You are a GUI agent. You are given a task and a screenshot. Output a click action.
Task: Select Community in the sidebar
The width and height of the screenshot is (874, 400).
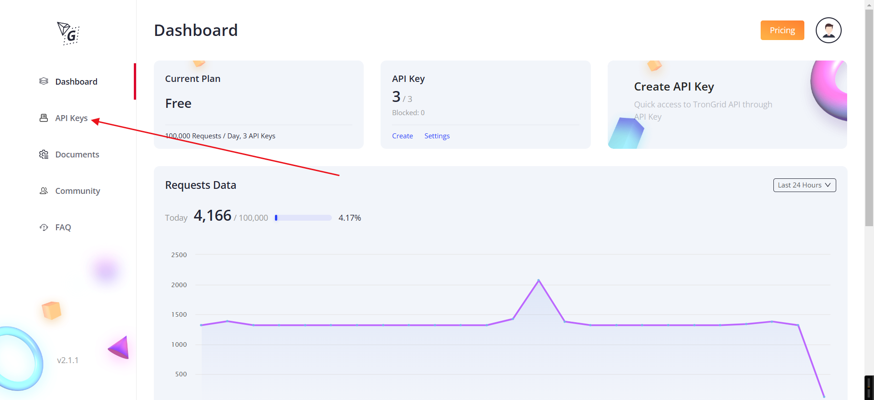[x=77, y=191]
